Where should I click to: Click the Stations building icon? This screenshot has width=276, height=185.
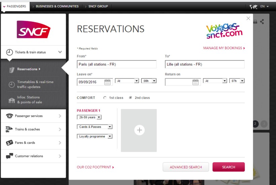[x=12, y=100]
